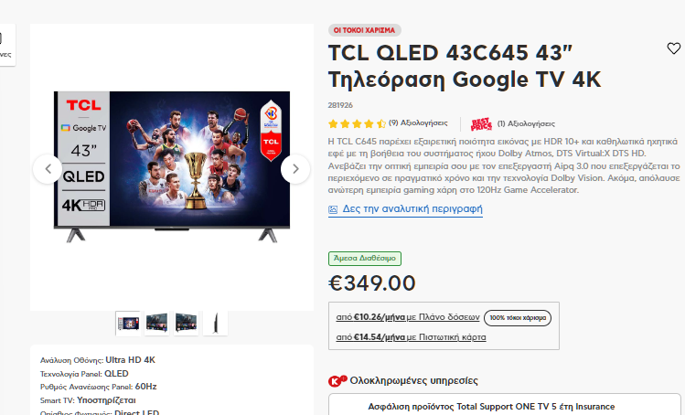The height and width of the screenshot is (415, 685).
Task: Click the red K services icon
Action: click(337, 381)
